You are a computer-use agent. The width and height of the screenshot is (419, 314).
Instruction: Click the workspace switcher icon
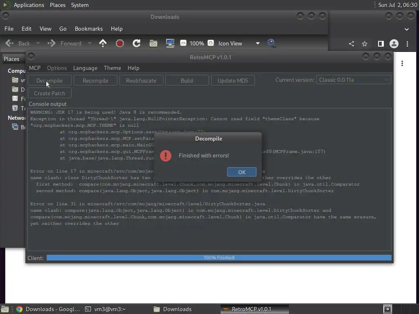(387, 309)
